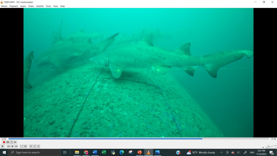This screenshot has width=277, height=156.
Task: Open the Media menu
Action: 4,6
